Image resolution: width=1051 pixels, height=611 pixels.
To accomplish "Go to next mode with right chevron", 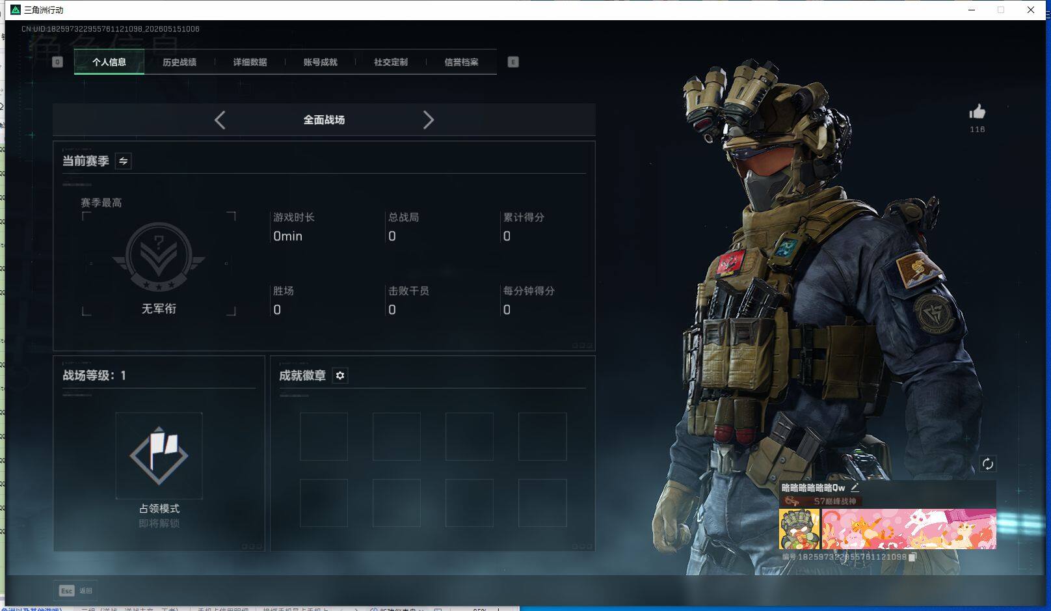I will point(428,120).
